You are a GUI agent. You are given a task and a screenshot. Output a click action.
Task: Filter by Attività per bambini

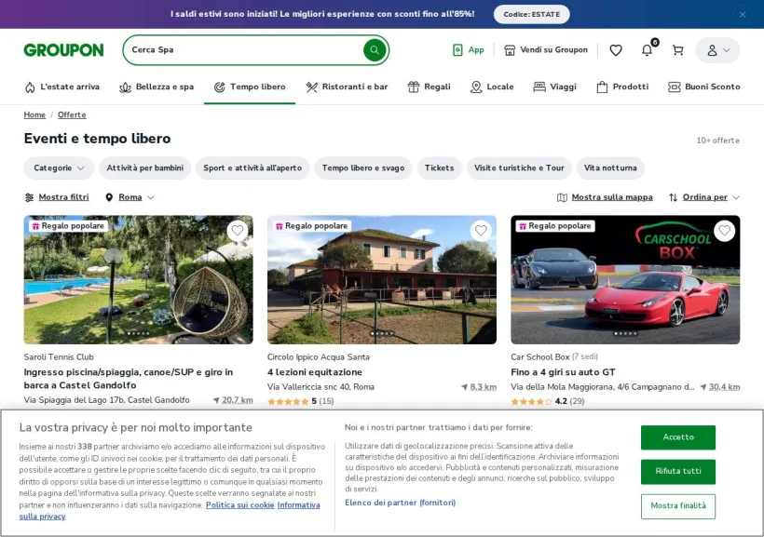click(144, 168)
